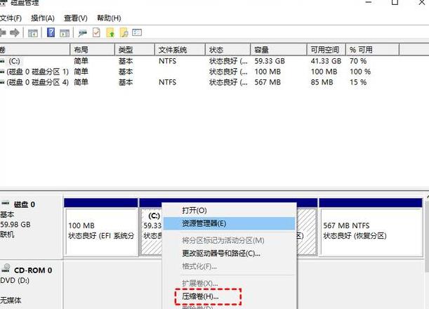Screen dimensions: 429x309
Task: Select the (磁盘 0 磁盘分区 1) volume row
Action: click(199, 72)
